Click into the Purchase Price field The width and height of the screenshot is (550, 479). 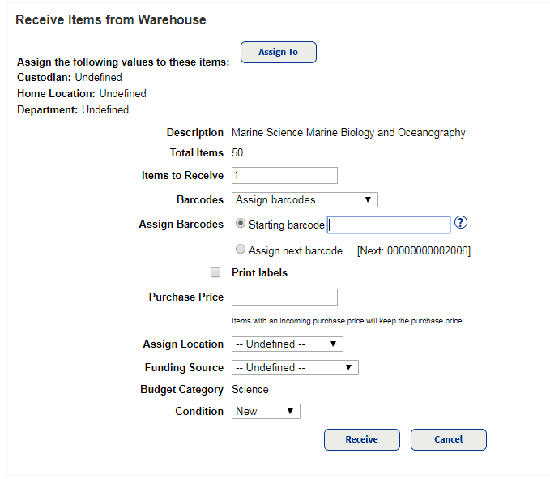[284, 297]
